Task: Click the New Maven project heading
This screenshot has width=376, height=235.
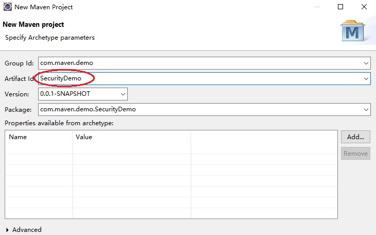Action: click(33, 25)
